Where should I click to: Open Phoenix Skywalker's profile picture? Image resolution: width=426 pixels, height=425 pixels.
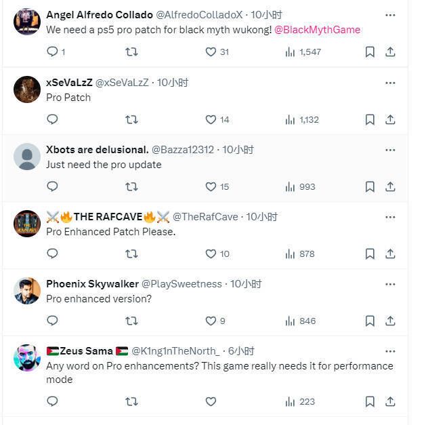tap(27, 291)
